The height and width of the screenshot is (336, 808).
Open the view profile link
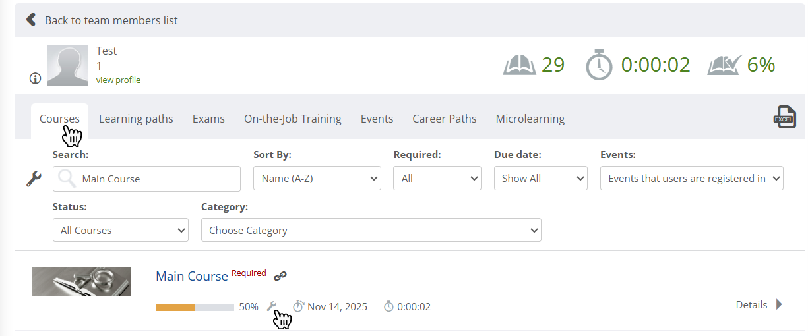[118, 80]
